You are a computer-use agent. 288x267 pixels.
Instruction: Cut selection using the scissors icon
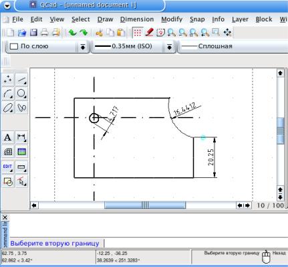pyautogui.click(x=99, y=33)
